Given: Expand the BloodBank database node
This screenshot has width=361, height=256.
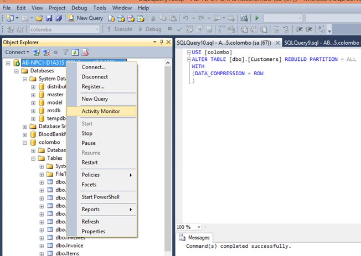Looking at the screenshot, I should pos(25,134).
